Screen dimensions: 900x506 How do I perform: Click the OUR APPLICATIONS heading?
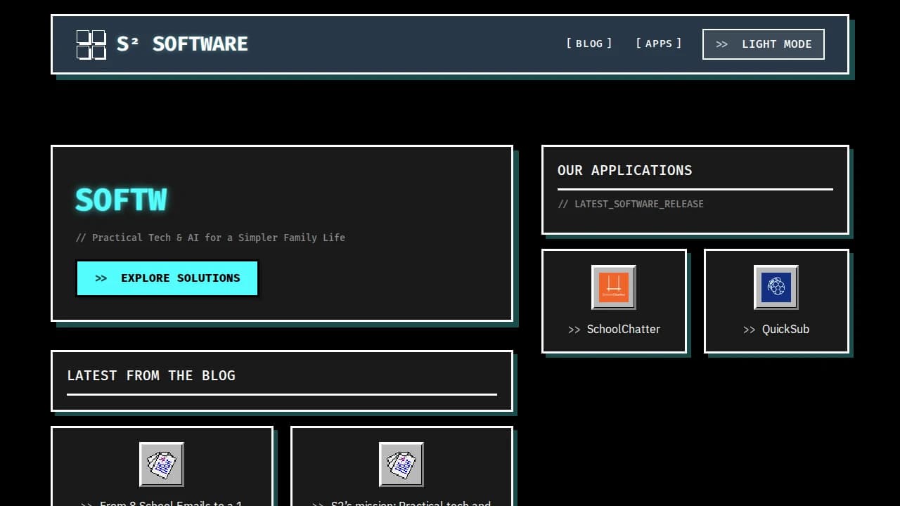coord(624,170)
